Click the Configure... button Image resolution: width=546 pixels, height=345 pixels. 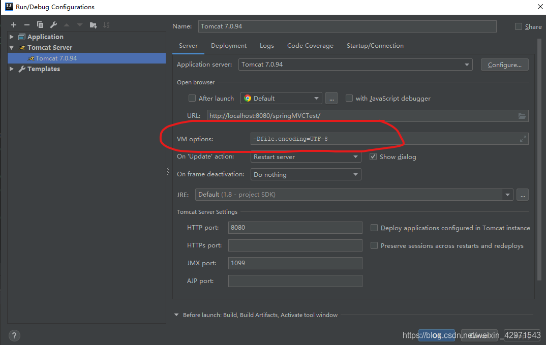(504, 65)
